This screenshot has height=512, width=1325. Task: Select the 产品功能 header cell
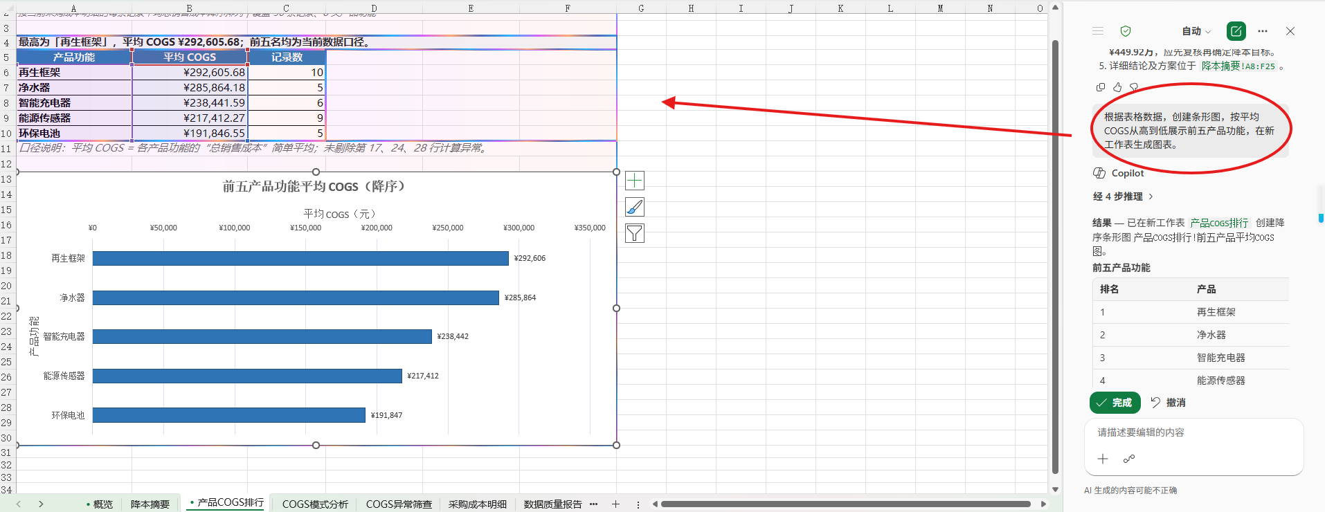pyautogui.click(x=74, y=57)
